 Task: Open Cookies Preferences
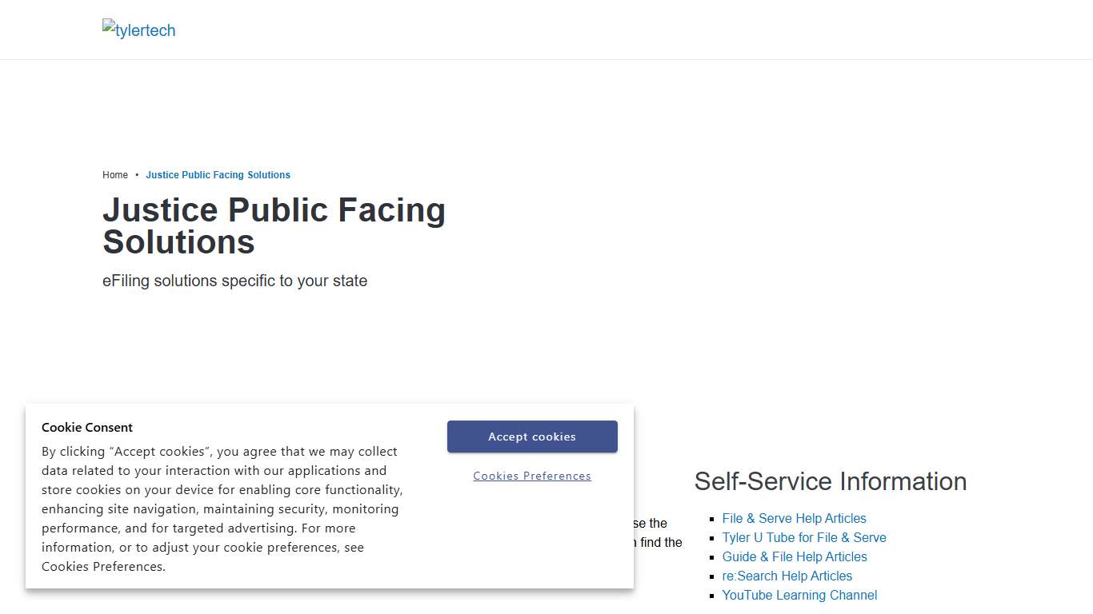coord(532,476)
